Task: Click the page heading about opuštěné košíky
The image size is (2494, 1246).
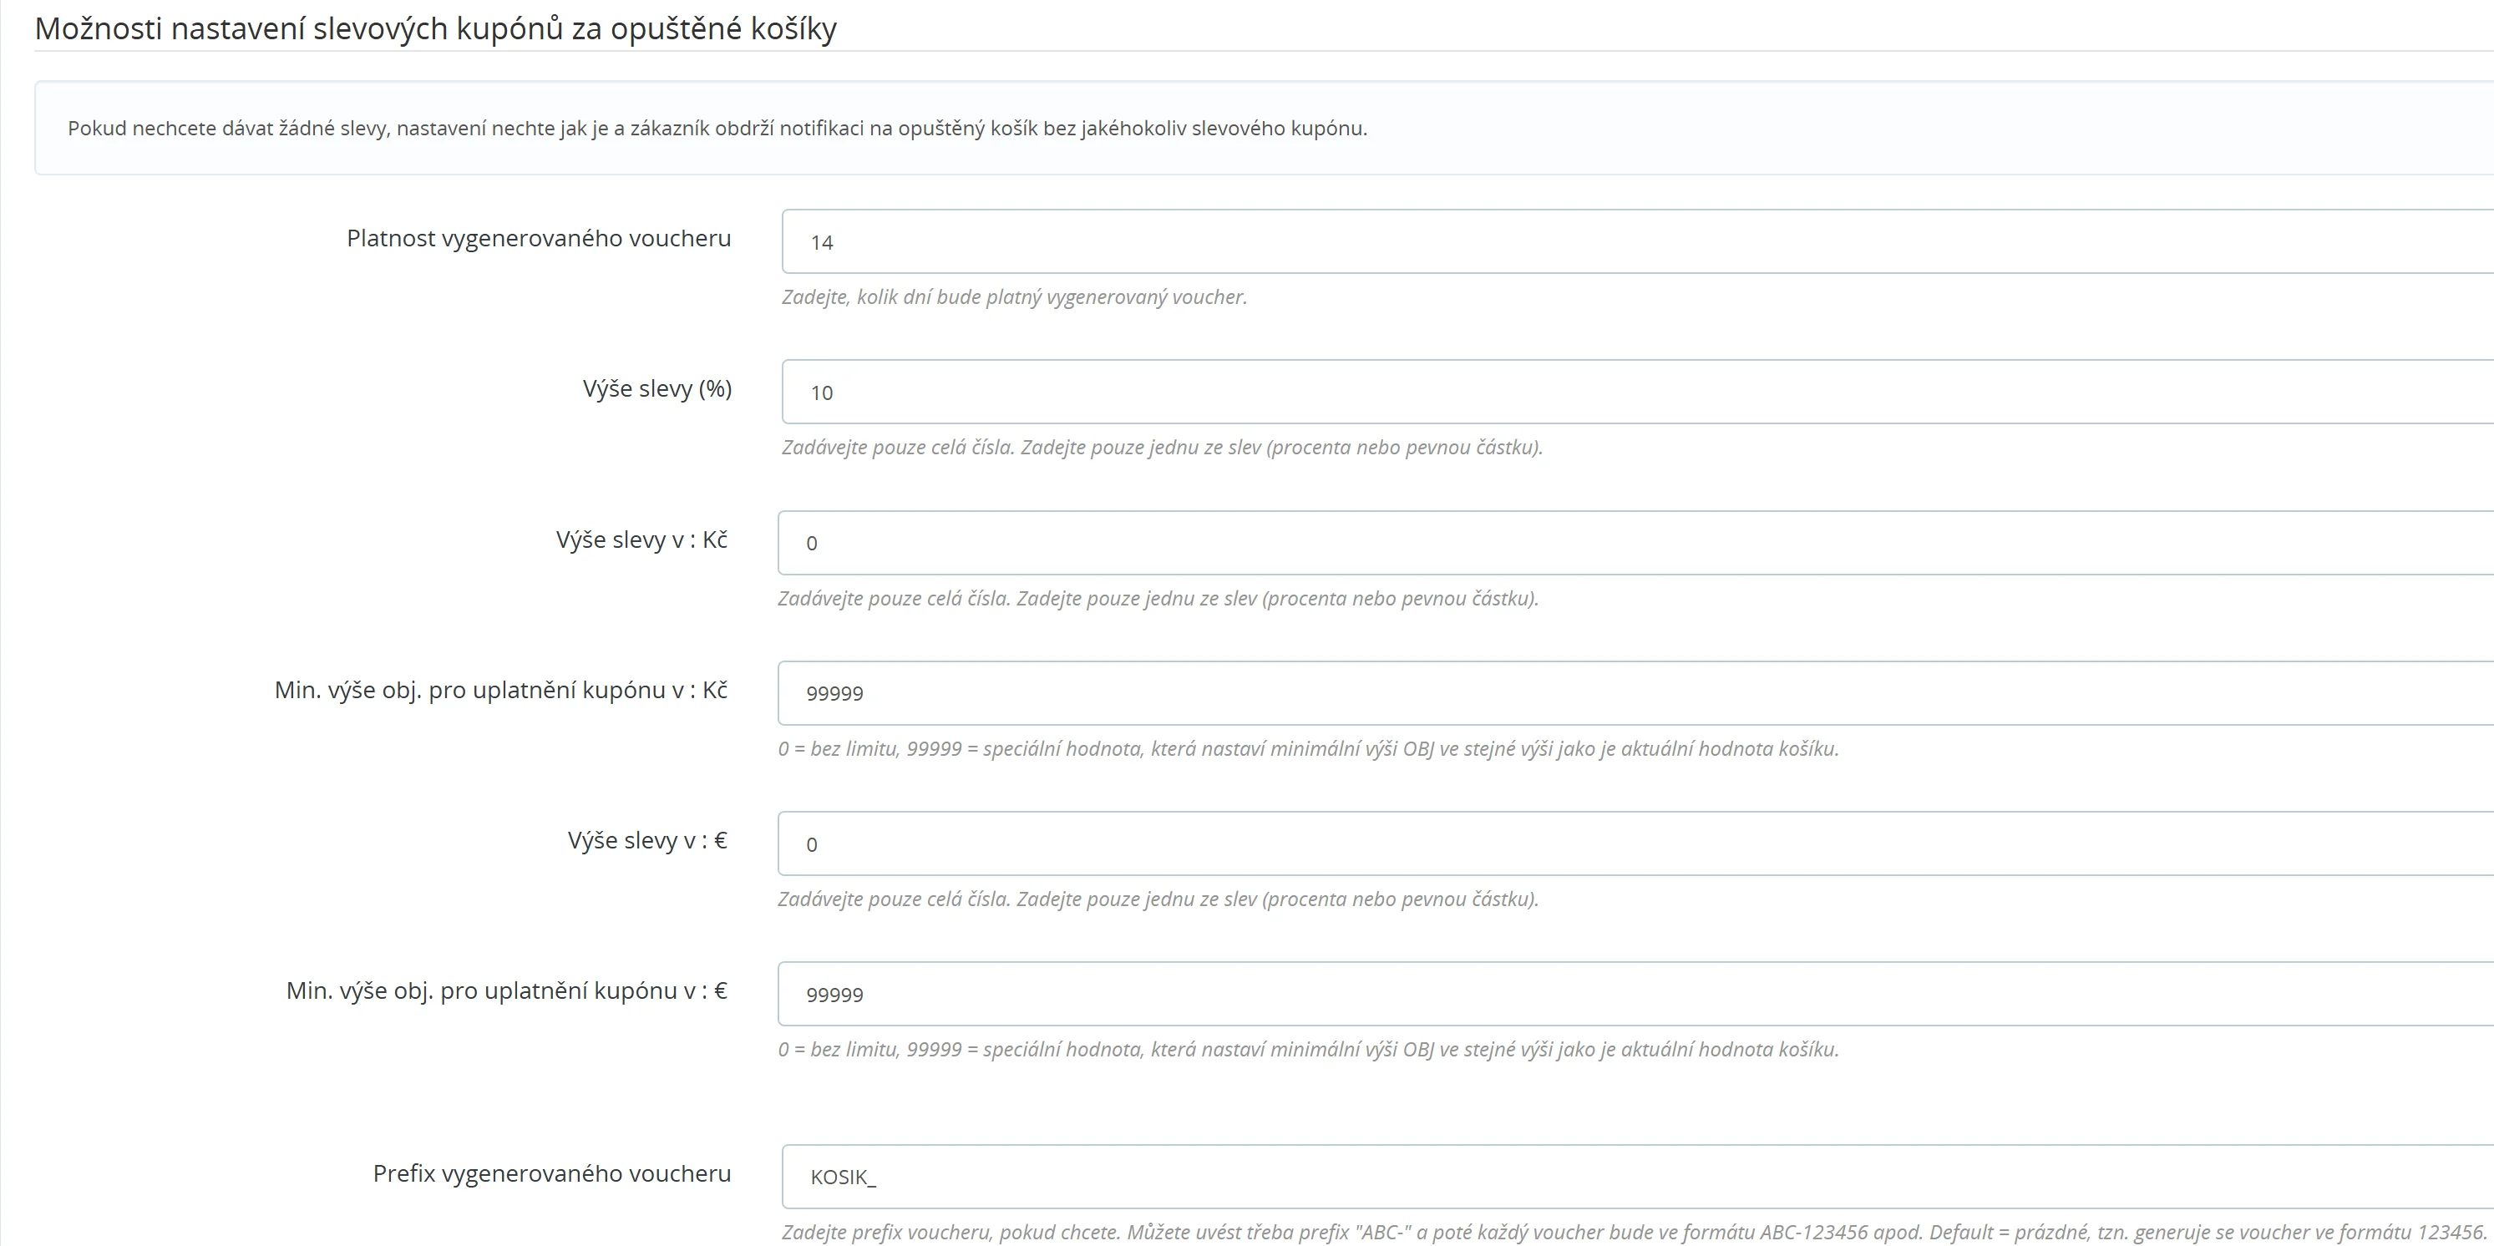Action: 436,29
